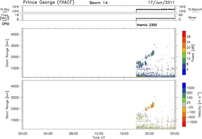
Task: Click the 'Nave' legend label
Action: (192, 18)
